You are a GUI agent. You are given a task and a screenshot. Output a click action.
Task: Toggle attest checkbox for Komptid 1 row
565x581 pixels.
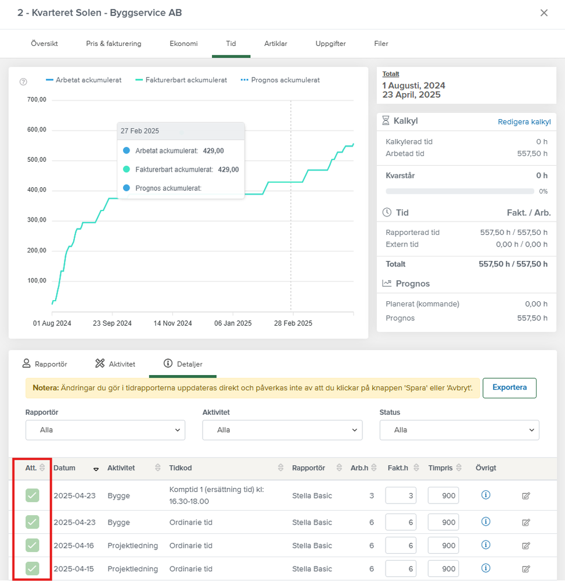pyautogui.click(x=32, y=496)
